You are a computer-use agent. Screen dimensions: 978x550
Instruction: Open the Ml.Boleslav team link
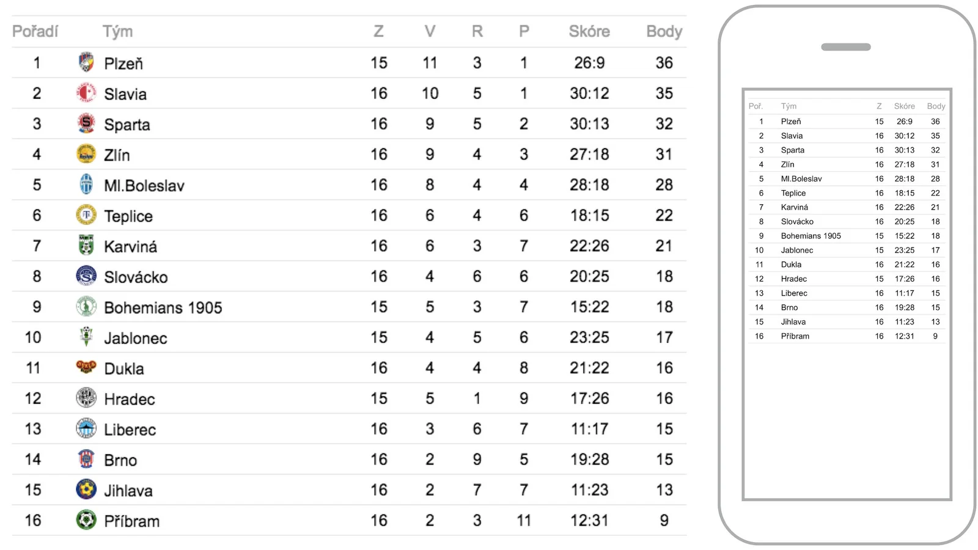(144, 185)
